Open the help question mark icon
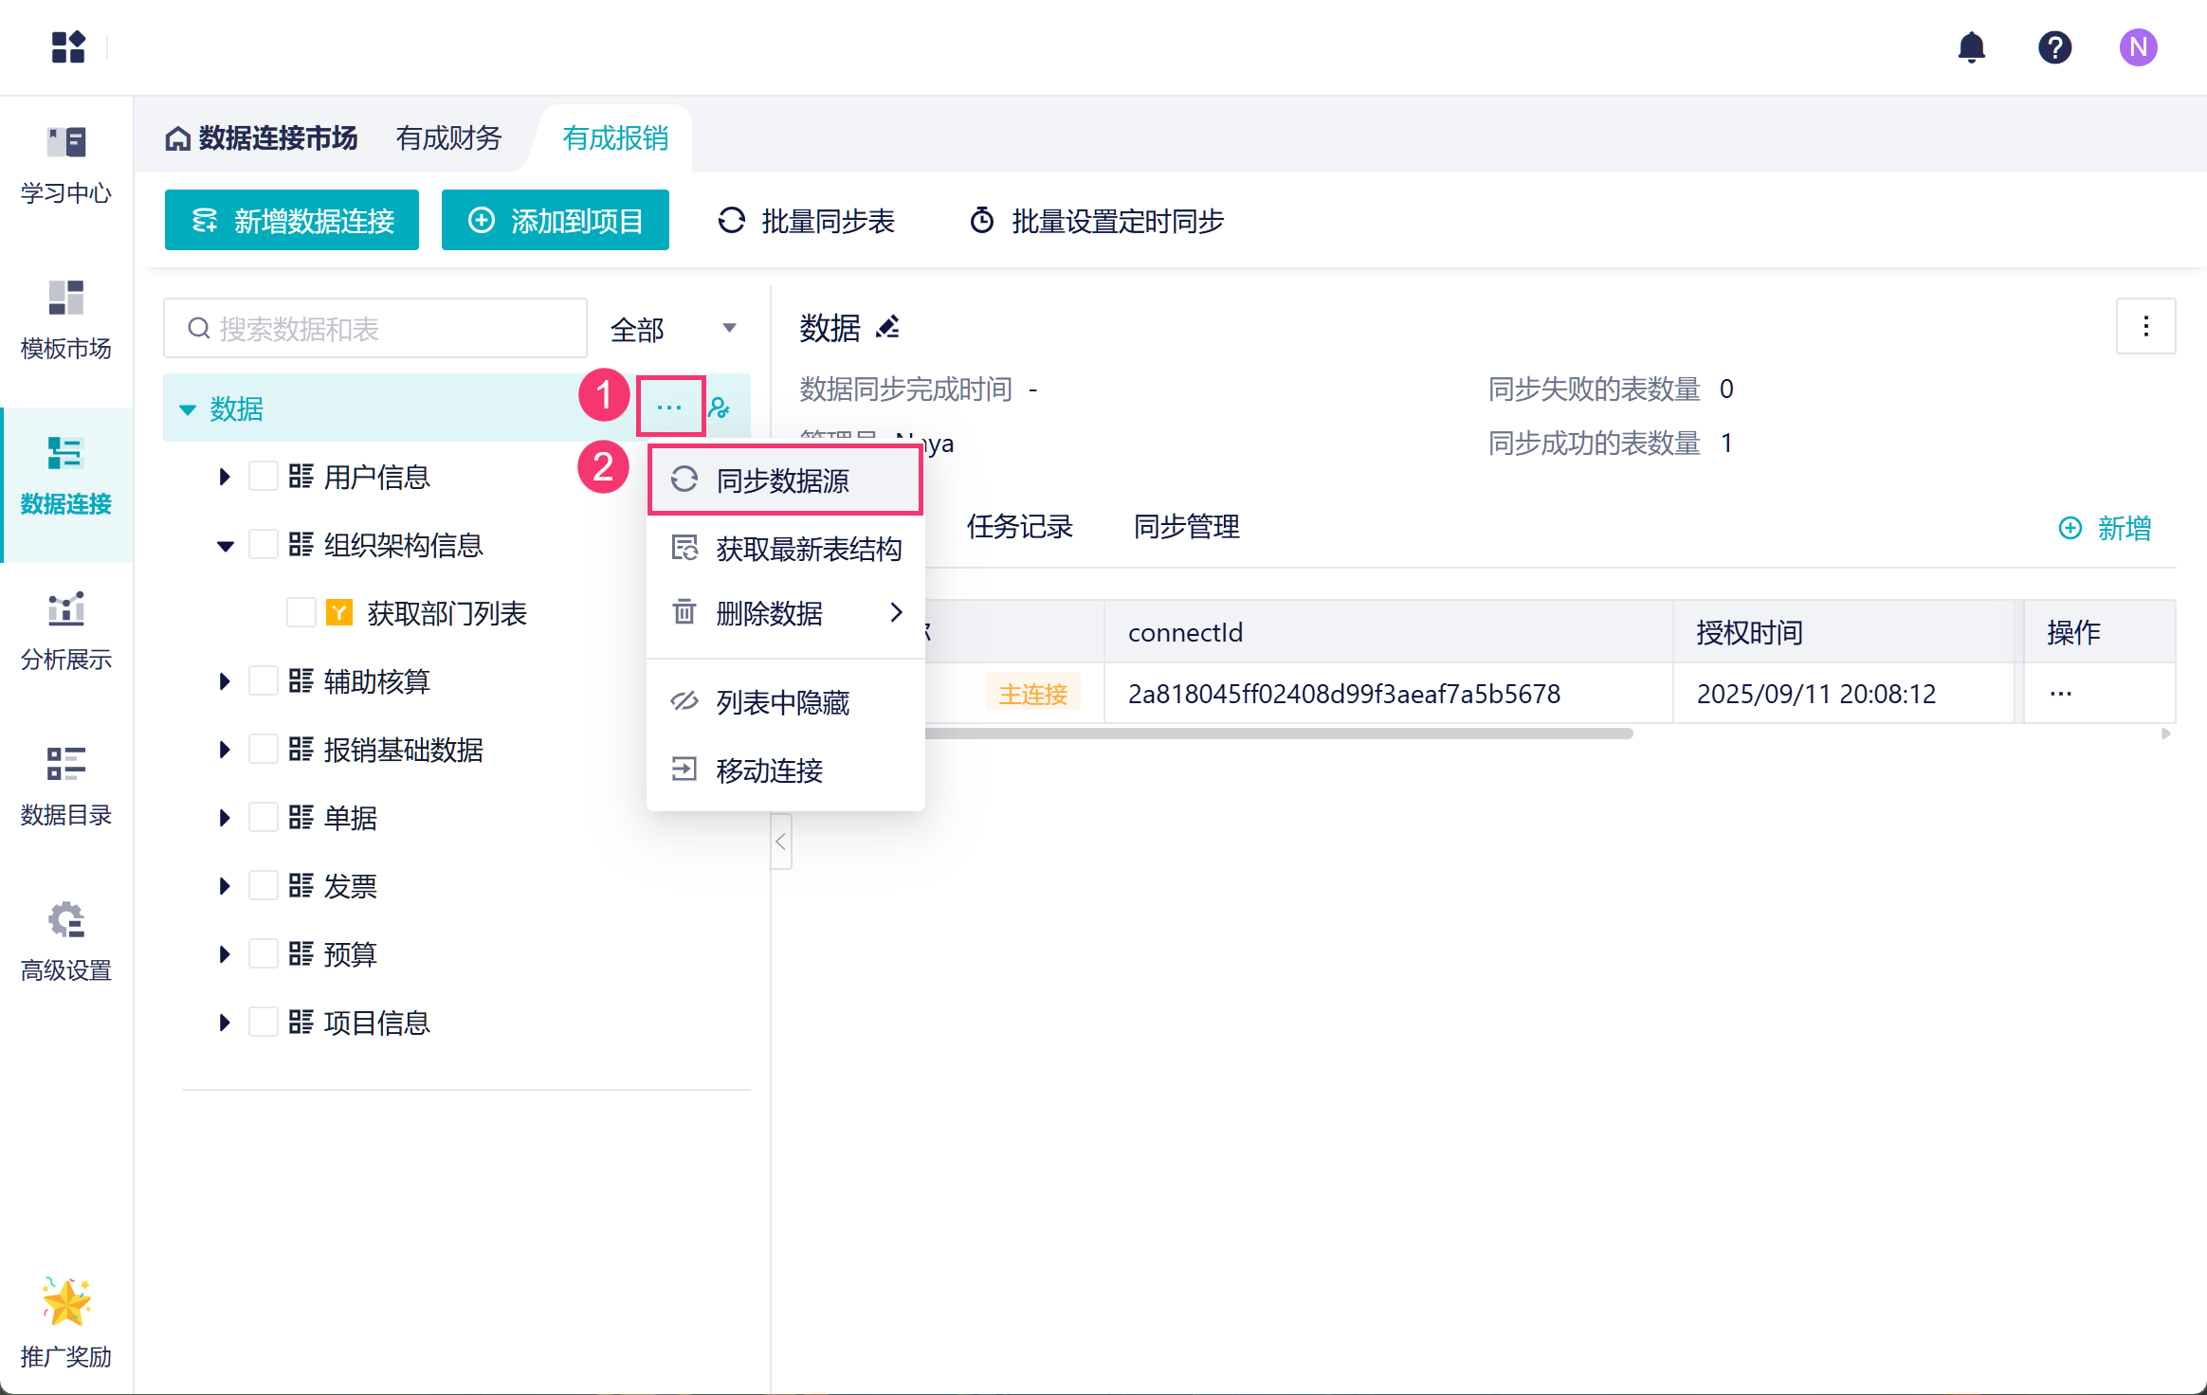This screenshot has height=1395, width=2207. 2054,46
